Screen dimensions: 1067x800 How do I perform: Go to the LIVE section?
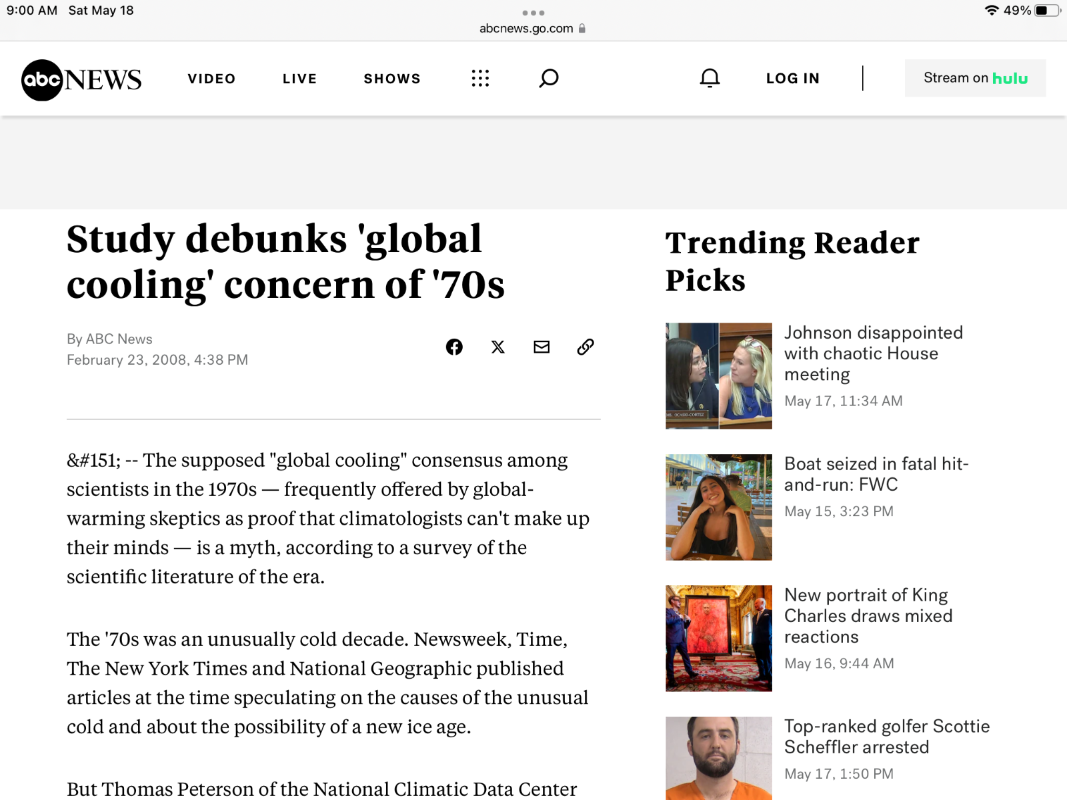pos(299,79)
